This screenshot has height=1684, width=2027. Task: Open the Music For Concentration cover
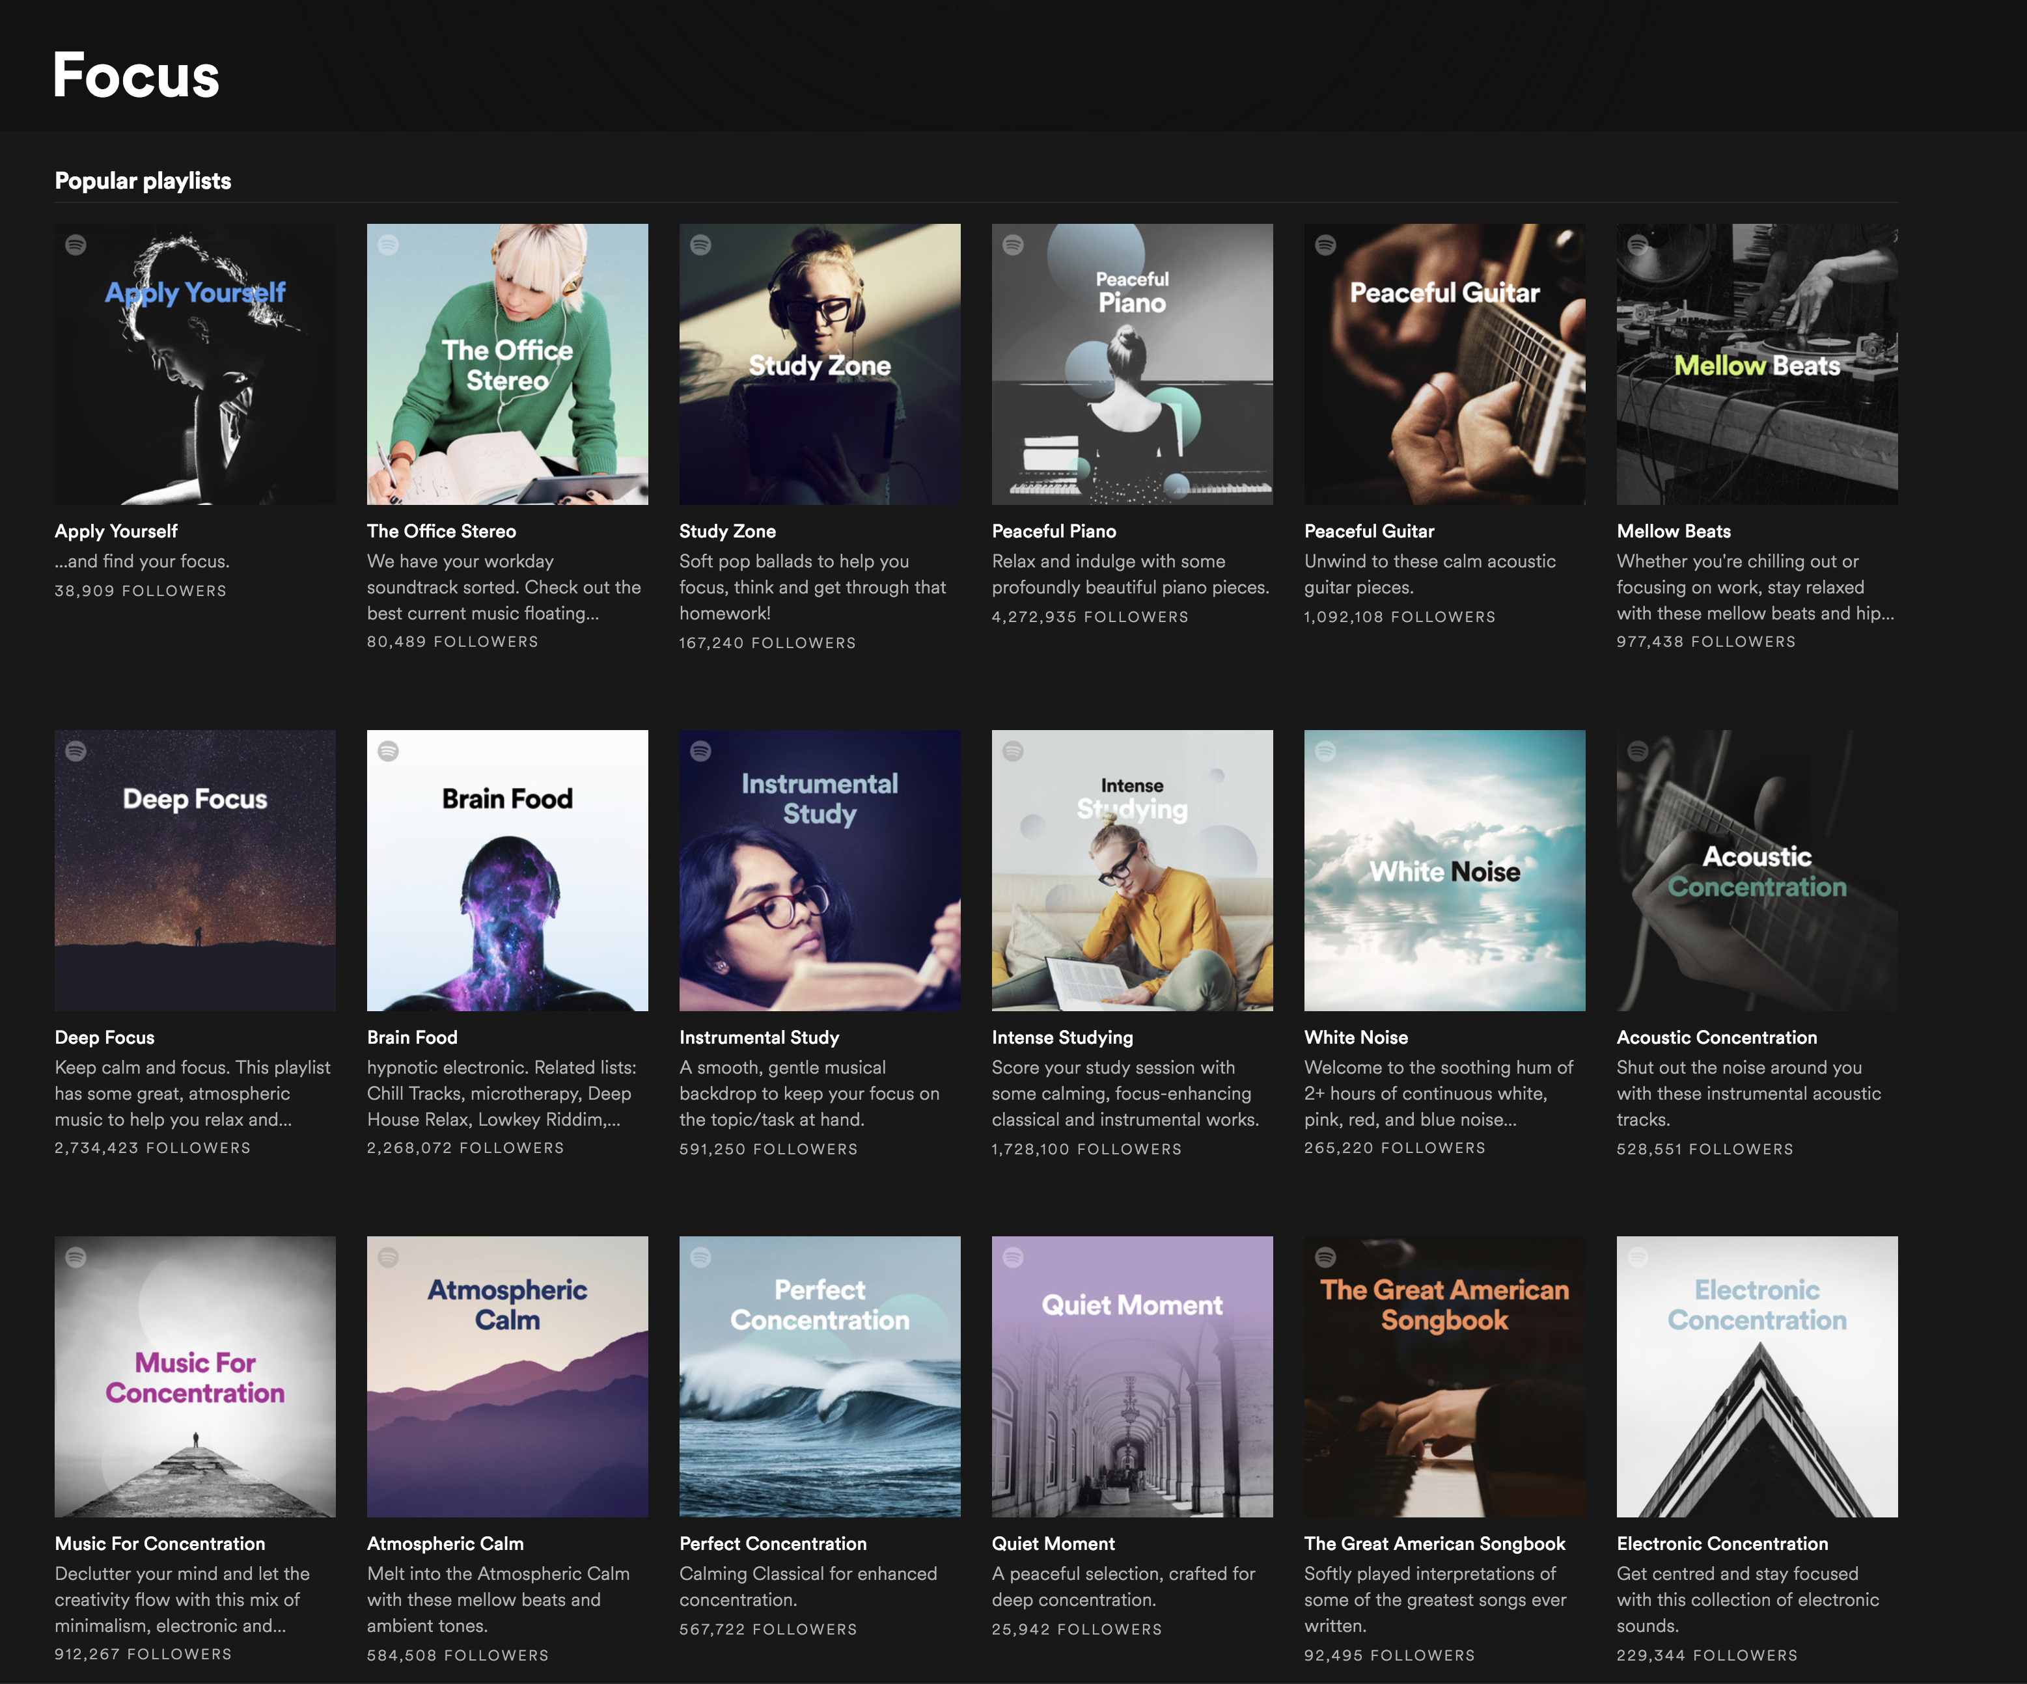pyautogui.click(x=195, y=1377)
